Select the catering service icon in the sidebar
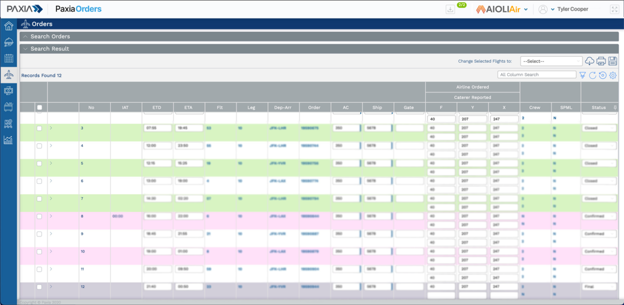Screen dimensions: 624x305 [x=8, y=42]
